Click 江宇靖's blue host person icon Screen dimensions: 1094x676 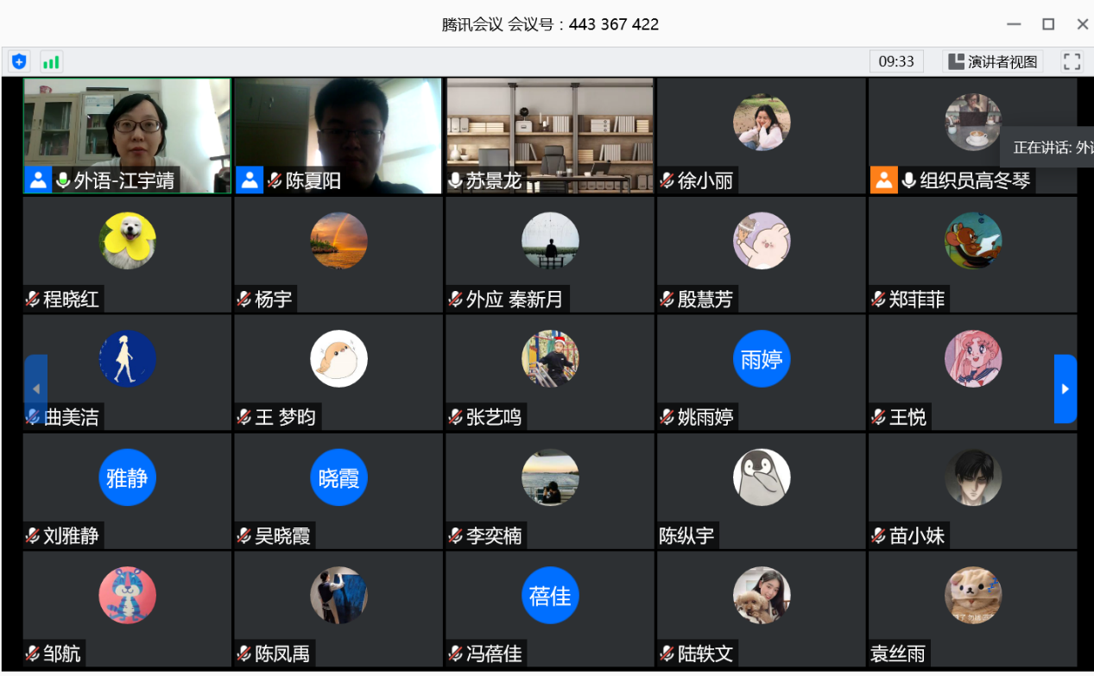[38, 180]
